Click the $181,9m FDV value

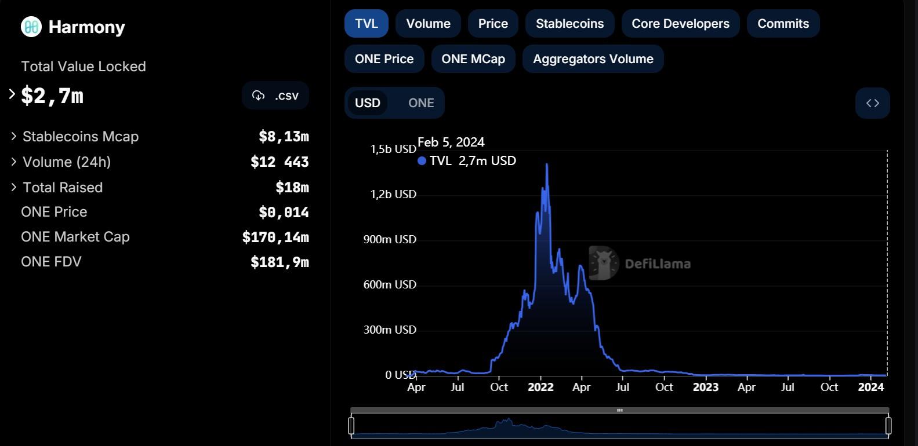tap(280, 262)
